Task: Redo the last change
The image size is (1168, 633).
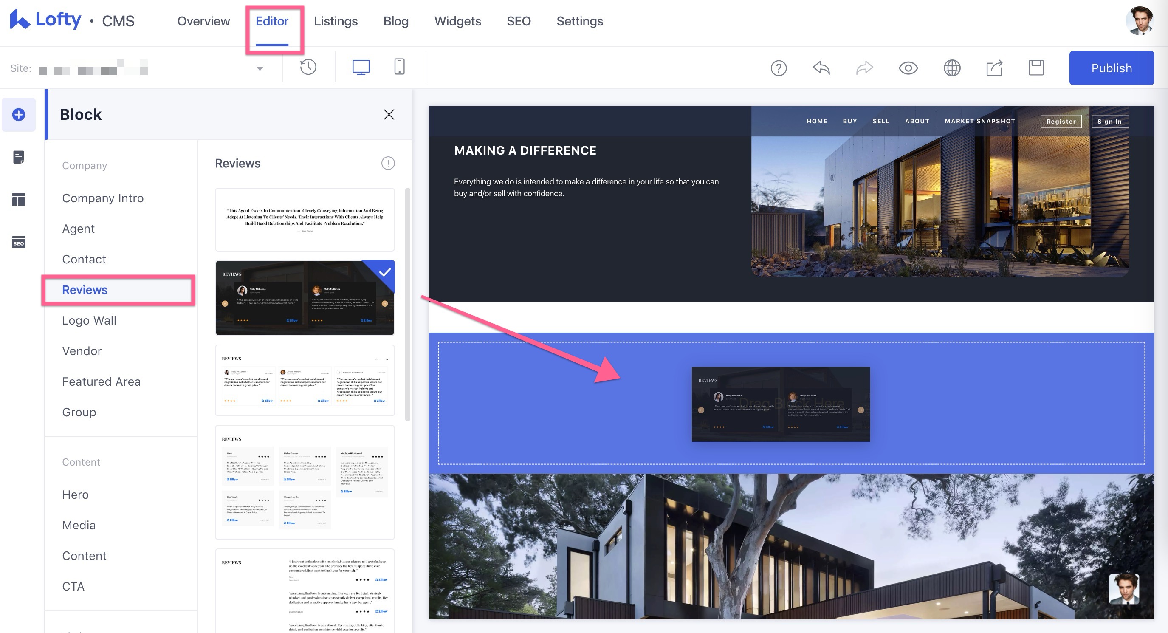Action: tap(864, 68)
